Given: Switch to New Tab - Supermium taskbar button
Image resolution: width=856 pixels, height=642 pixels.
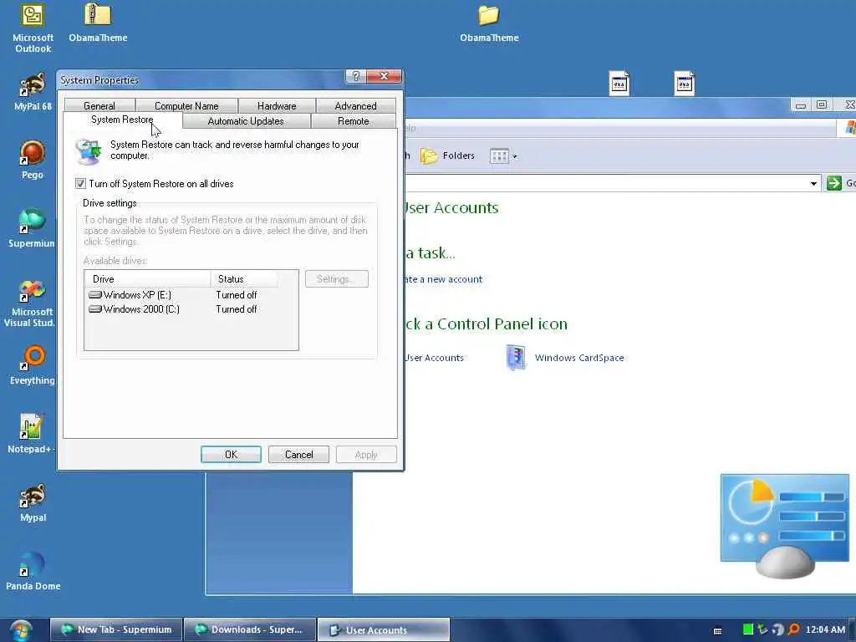Looking at the screenshot, I should [115, 629].
